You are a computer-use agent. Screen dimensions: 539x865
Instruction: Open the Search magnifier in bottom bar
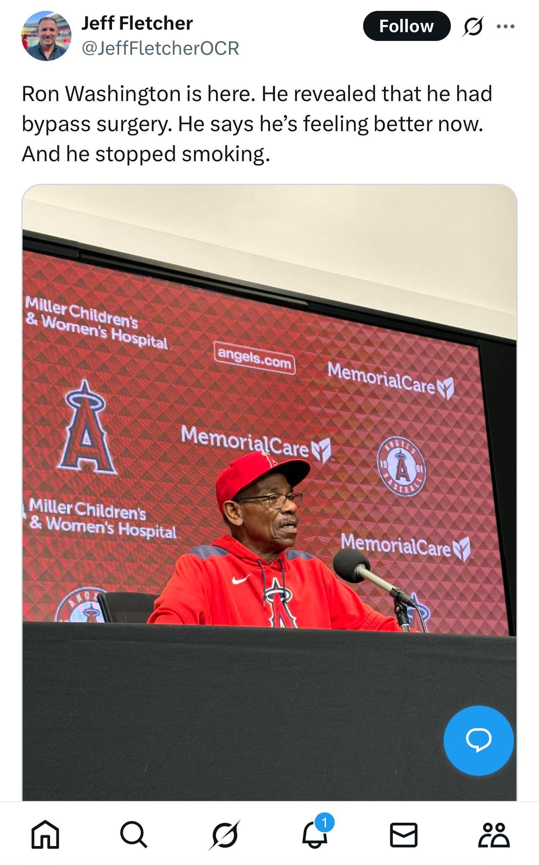point(134,835)
